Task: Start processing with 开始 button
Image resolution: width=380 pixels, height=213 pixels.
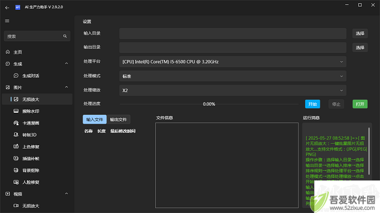Action: (x=312, y=104)
